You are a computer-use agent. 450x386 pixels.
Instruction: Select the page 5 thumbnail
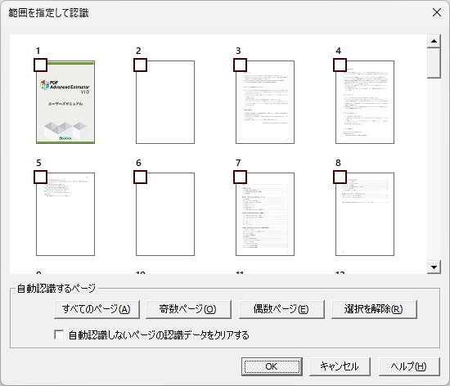(65, 214)
